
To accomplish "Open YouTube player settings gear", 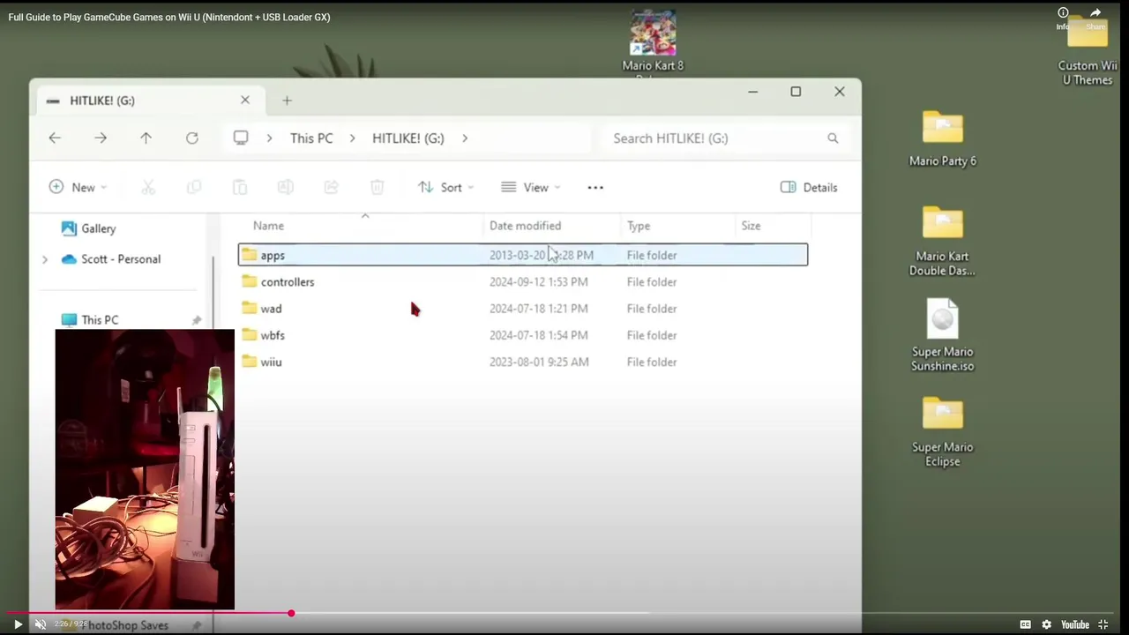I will pyautogui.click(x=1046, y=624).
